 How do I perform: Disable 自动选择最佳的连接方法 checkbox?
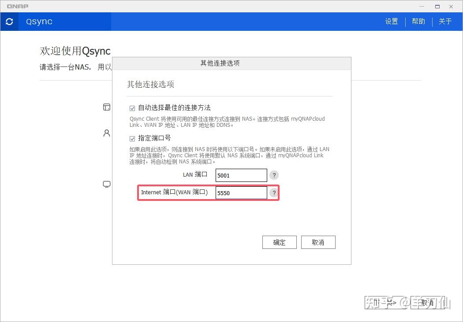tap(132, 108)
